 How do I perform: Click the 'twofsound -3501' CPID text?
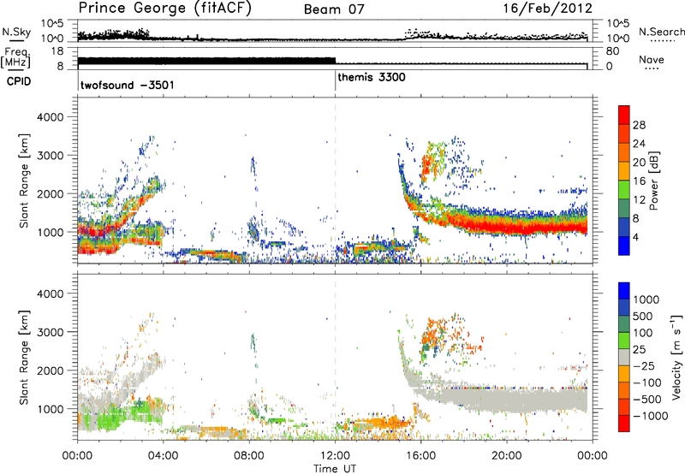(127, 85)
